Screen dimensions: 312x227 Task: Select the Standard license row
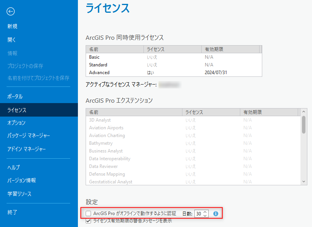coord(174,65)
